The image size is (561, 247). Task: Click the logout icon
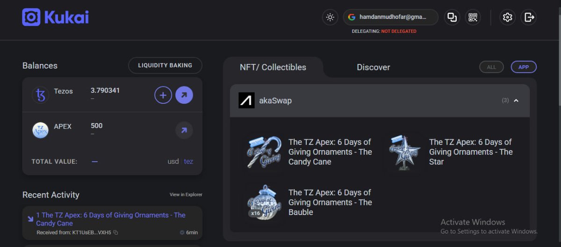pyautogui.click(x=529, y=17)
